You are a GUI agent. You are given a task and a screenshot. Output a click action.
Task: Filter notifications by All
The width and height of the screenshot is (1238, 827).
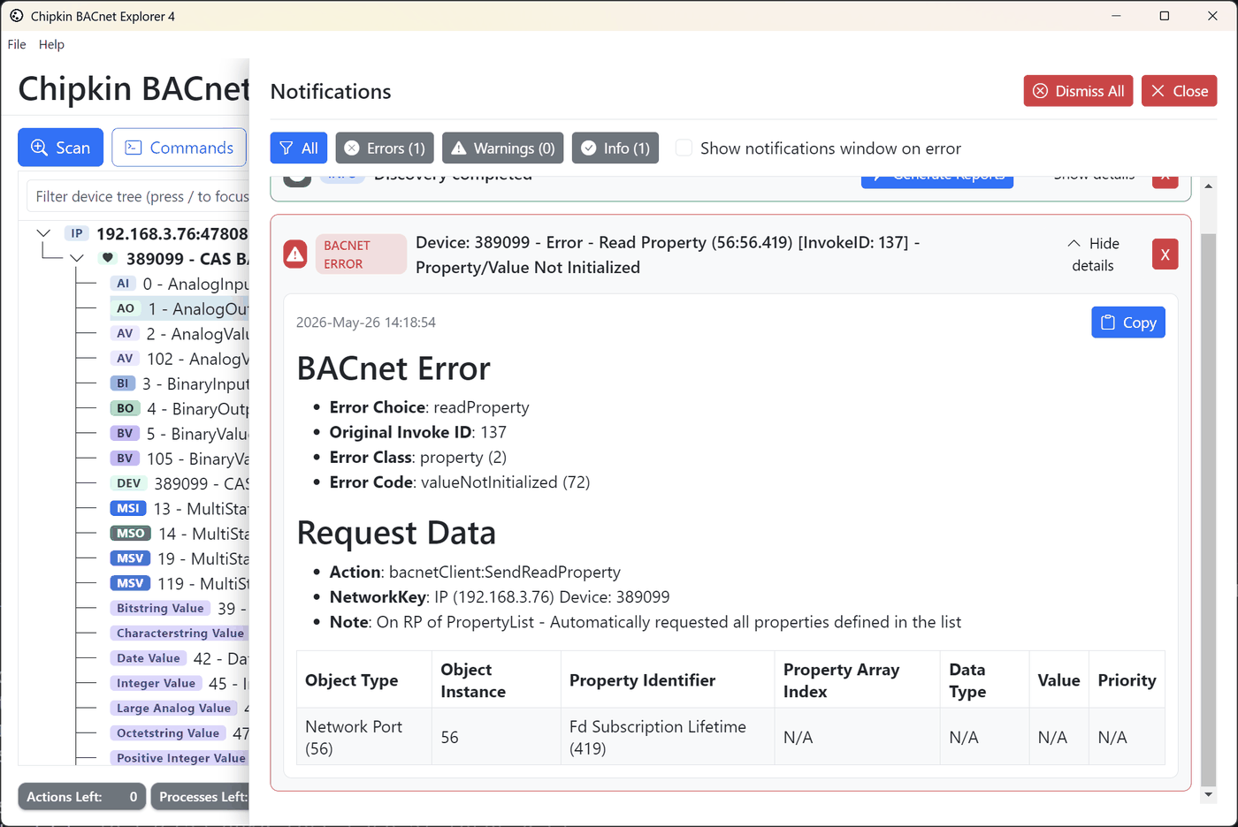pyautogui.click(x=299, y=148)
